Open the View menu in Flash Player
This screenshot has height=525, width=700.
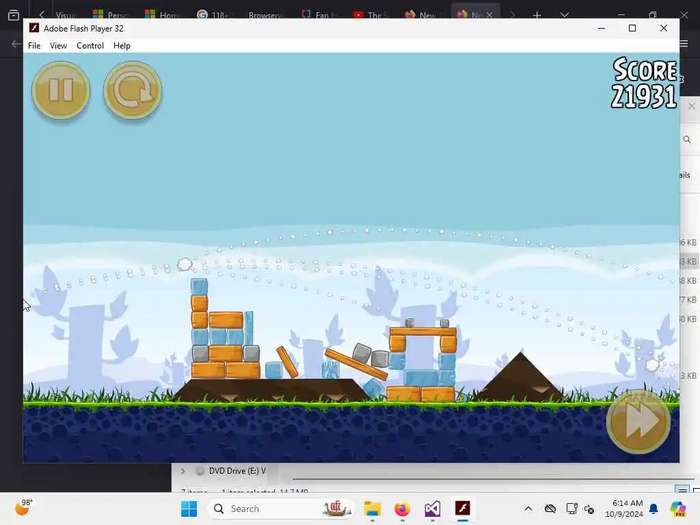click(58, 46)
